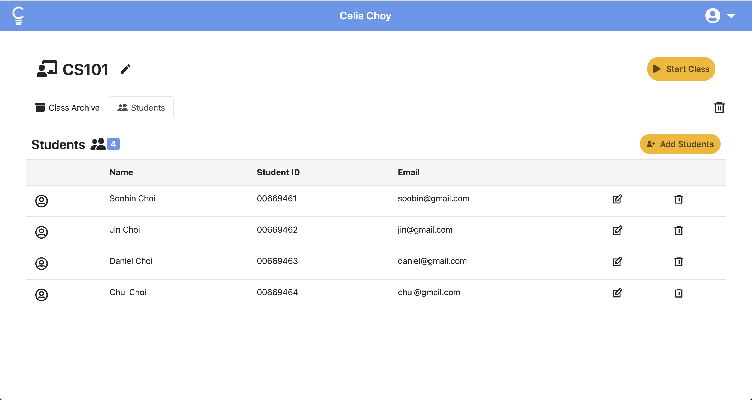
Task: Edit Soobin Choi's student record
Action: click(x=617, y=199)
